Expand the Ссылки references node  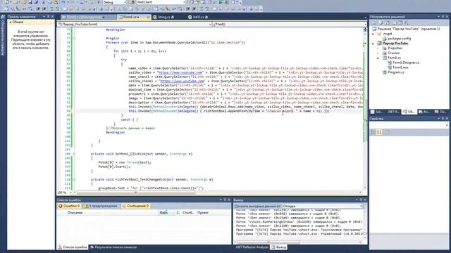(378, 53)
